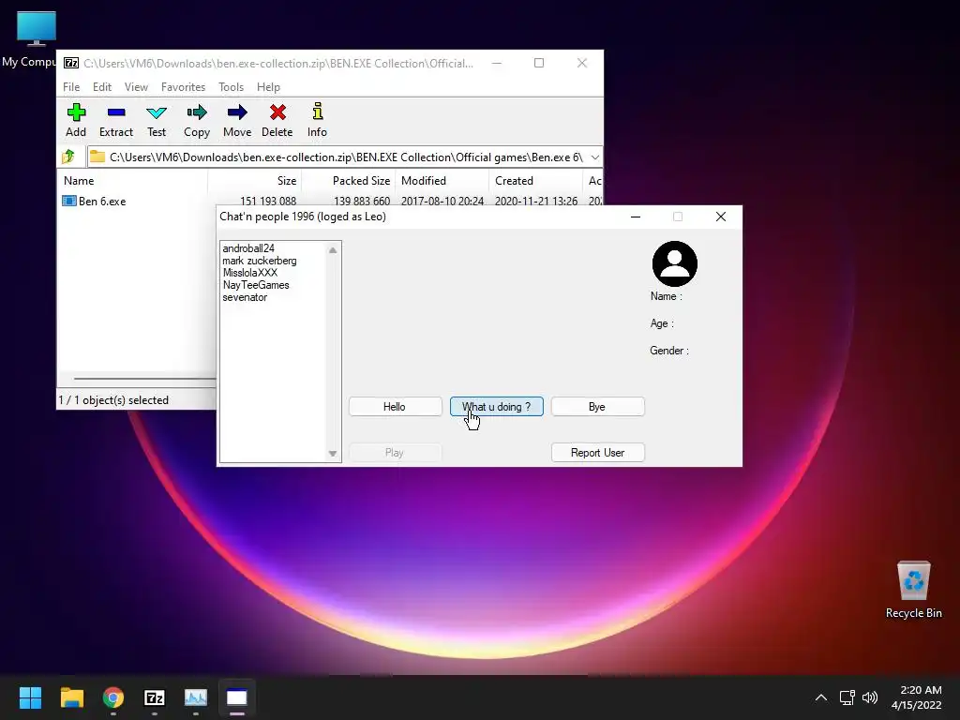Click the greyed-out Play button
Viewport: 960px width, 720px height.
click(395, 453)
